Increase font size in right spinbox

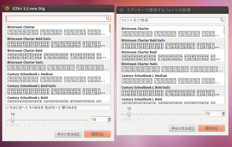pyautogui.click(x=223, y=112)
